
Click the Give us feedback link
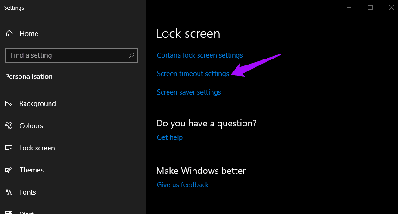(183, 185)
